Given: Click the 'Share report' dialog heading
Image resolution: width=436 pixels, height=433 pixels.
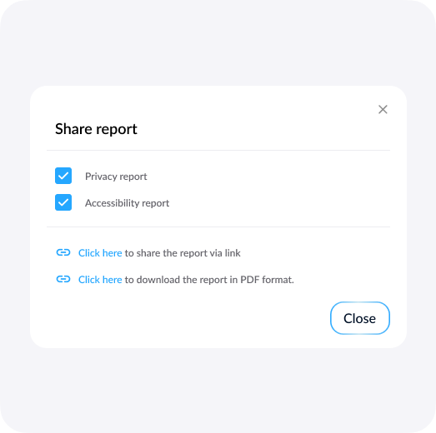Looking at the screenshot, I should click(96, 129).
